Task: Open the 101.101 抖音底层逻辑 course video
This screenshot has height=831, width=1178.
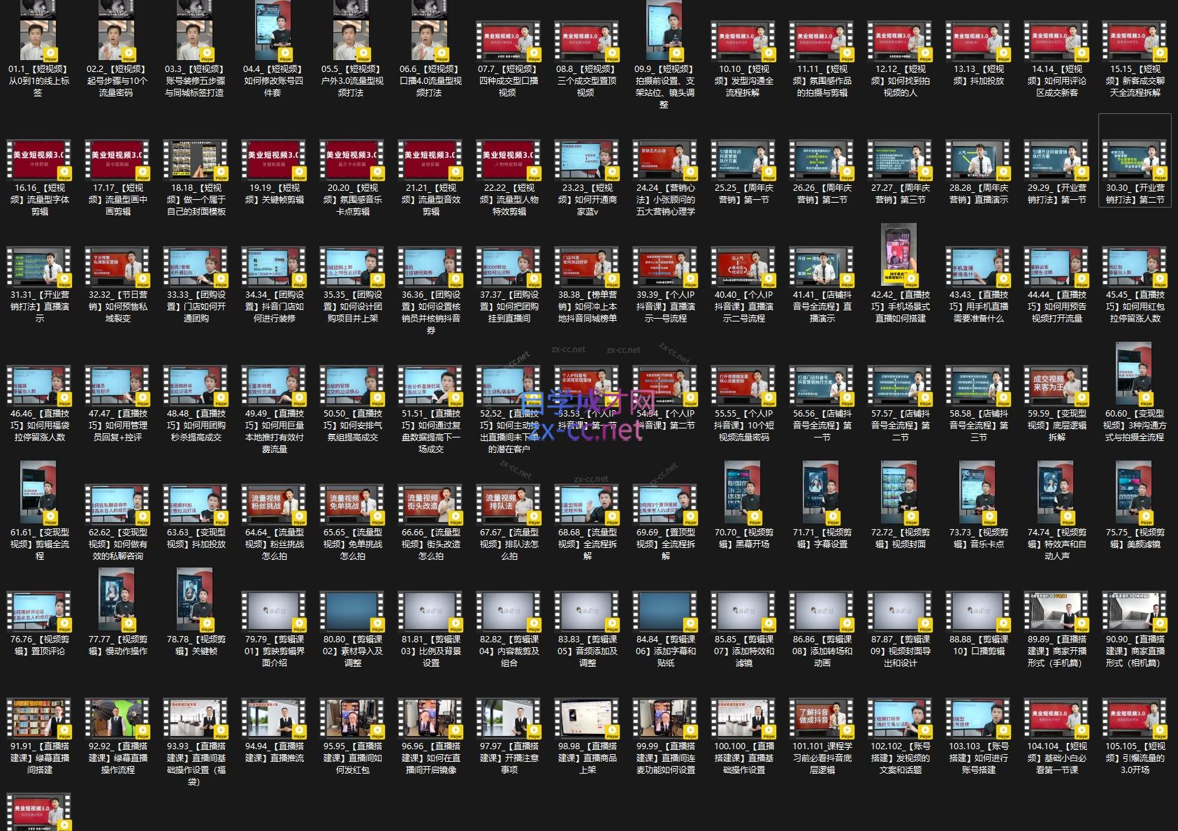Action: pos(822,718)
